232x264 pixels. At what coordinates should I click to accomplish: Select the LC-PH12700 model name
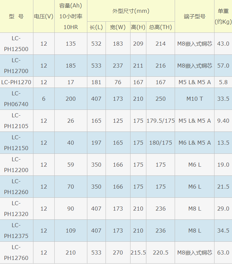click(16, 66)
